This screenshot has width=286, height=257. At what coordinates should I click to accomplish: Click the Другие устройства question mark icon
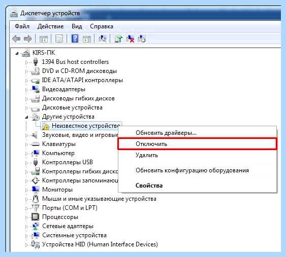pos(36,117)
